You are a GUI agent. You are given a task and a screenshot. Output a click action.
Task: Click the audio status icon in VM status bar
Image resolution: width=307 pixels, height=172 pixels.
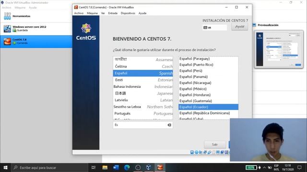(201, 152)
